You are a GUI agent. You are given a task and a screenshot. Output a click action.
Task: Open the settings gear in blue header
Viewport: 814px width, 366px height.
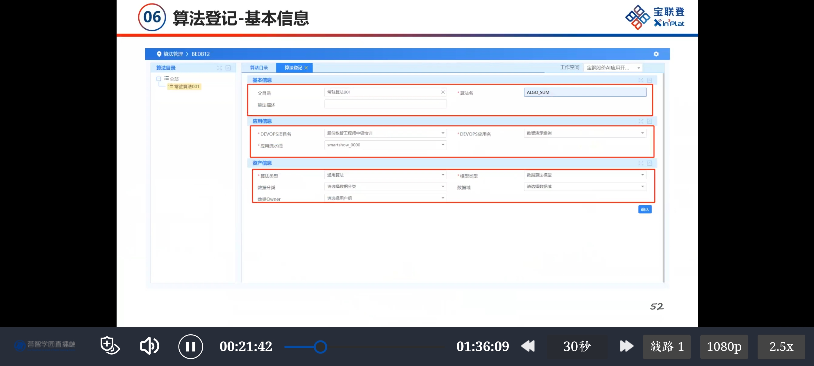[656, 54]
